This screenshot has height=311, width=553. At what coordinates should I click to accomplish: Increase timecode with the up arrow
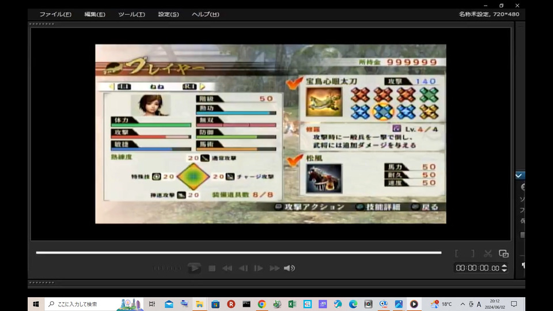point(505,266)
